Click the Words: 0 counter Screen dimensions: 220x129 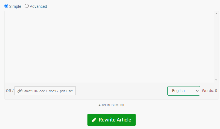pos(209,91)
